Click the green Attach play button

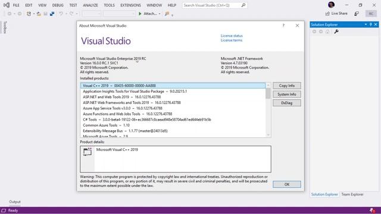[140, 14]
